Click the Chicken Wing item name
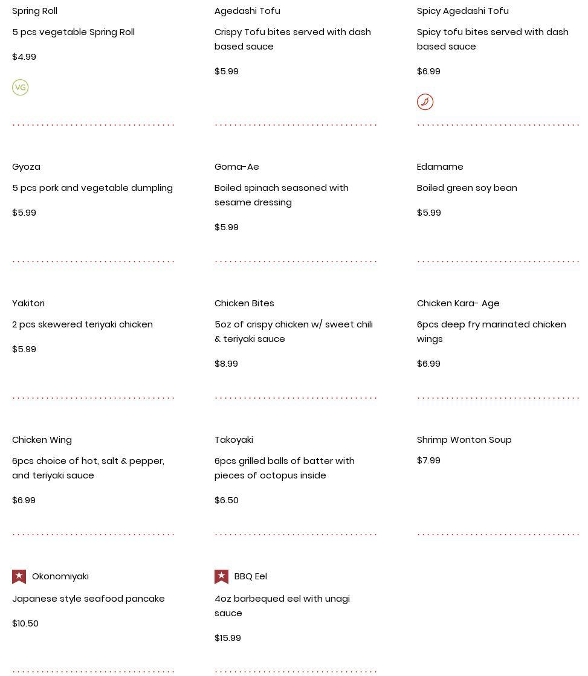 pyautogui.click(x=42, y=440)
